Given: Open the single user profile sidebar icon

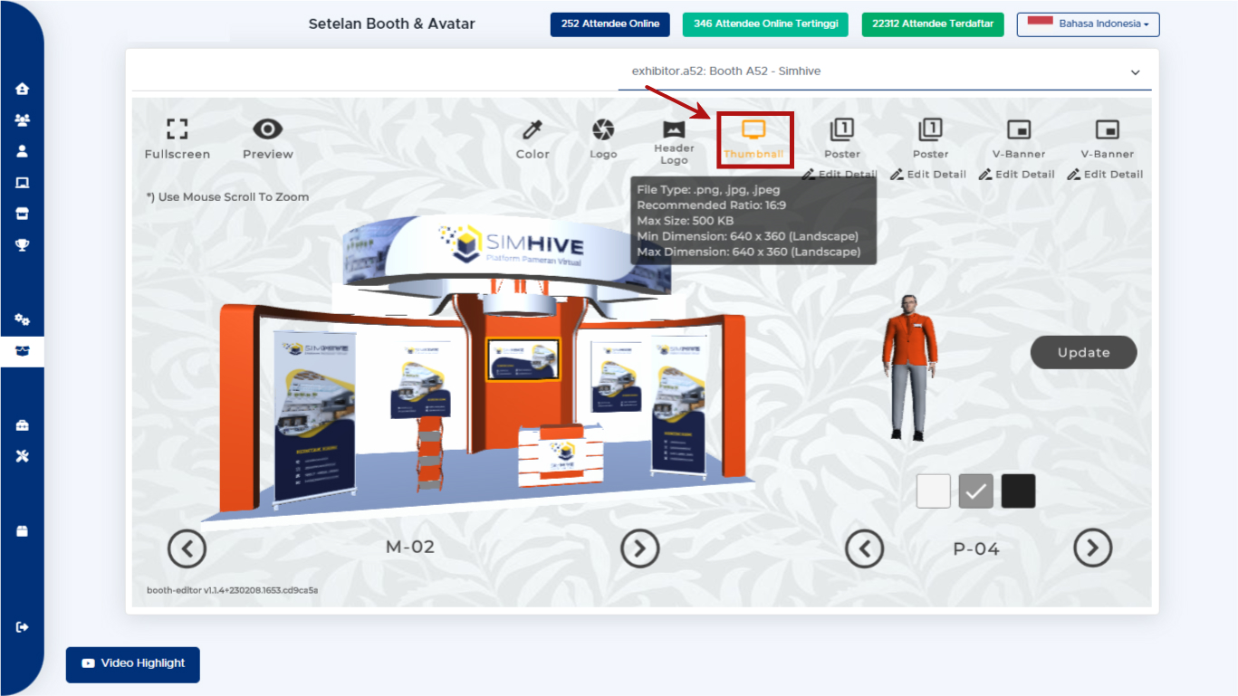Looking at the screenshot, I should [x=22, y=151].
